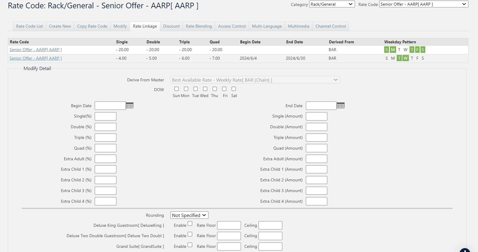Check the Wed day-of-week checkbox

coord(205,89)
